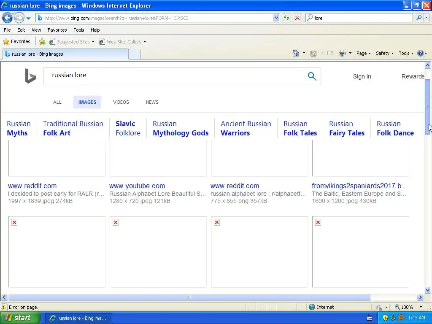Click the vertical scrollbar down arrow
This screenshot has width=432, height=324.
428,290
